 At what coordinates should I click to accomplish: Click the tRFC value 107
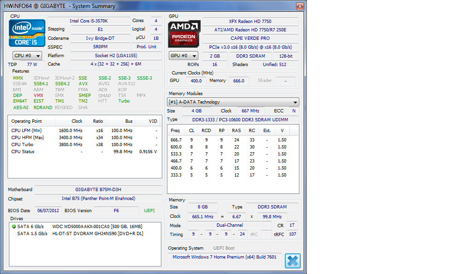[x=292, y=234]
